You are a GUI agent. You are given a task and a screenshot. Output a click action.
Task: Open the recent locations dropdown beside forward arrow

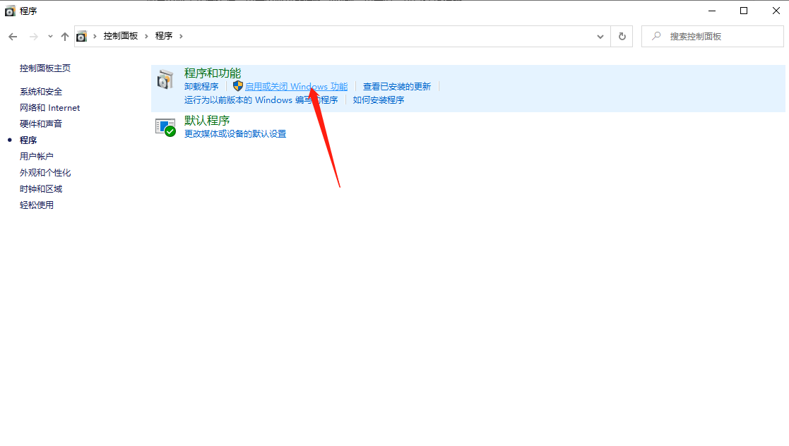pos(49,35)
